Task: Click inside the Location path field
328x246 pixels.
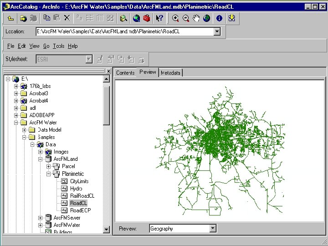Action: pos(125,31)
